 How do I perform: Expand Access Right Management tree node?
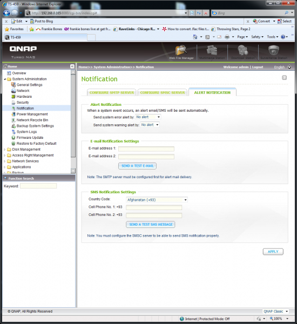[4, 156]
